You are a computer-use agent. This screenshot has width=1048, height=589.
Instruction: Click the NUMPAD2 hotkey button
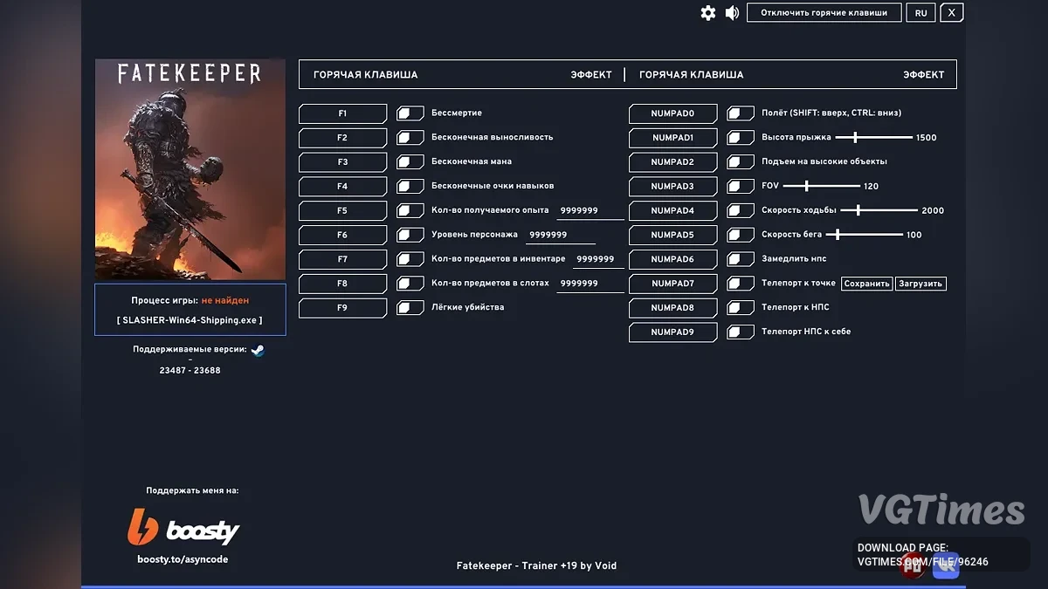673,162
